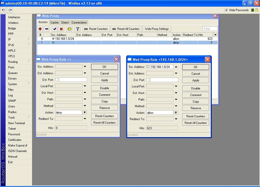This screenshot has width=260, height=187.
Task: Sort by the Src. Address column header
Action: coord(63,35)
